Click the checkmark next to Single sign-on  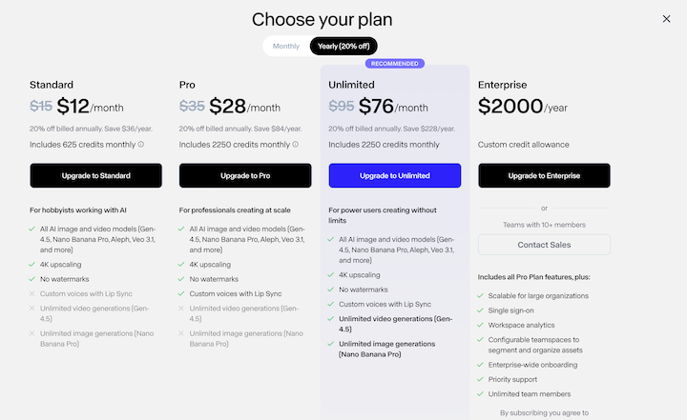point(479,311)
